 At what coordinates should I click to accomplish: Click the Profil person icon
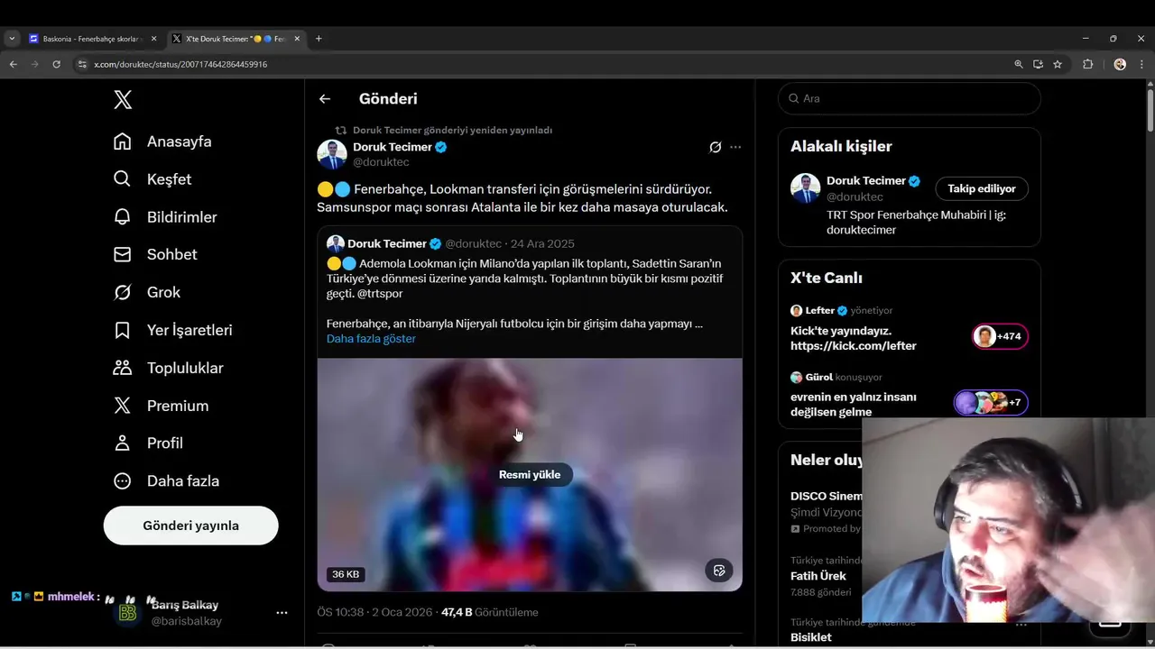point(122,443)
